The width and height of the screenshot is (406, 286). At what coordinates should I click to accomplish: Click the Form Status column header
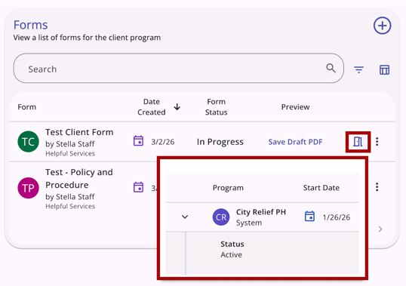pyautogui.click(x=216, y=106)
